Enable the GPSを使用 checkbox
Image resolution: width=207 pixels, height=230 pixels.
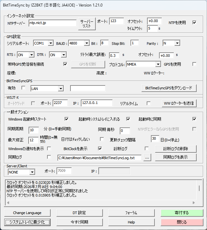pyautogui.click(x=194, y=64)
